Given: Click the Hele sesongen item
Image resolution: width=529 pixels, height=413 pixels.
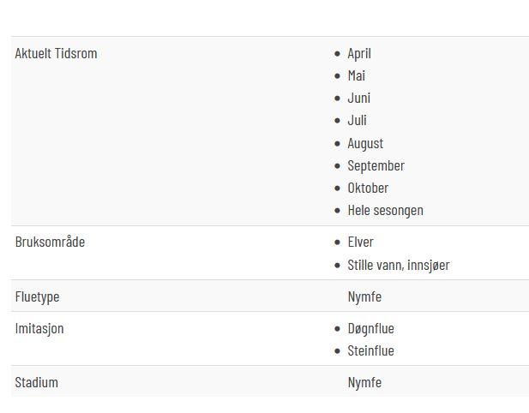Looking at the screenshot, I should [x=386, y=211].
